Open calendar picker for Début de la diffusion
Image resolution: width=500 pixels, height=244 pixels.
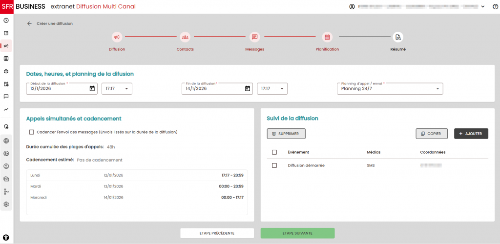92,88
